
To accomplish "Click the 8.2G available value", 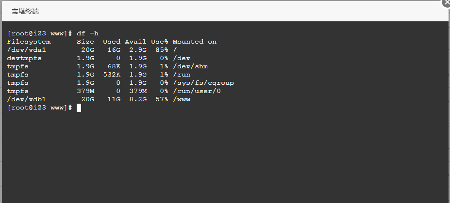I will [x=138, y=99].
